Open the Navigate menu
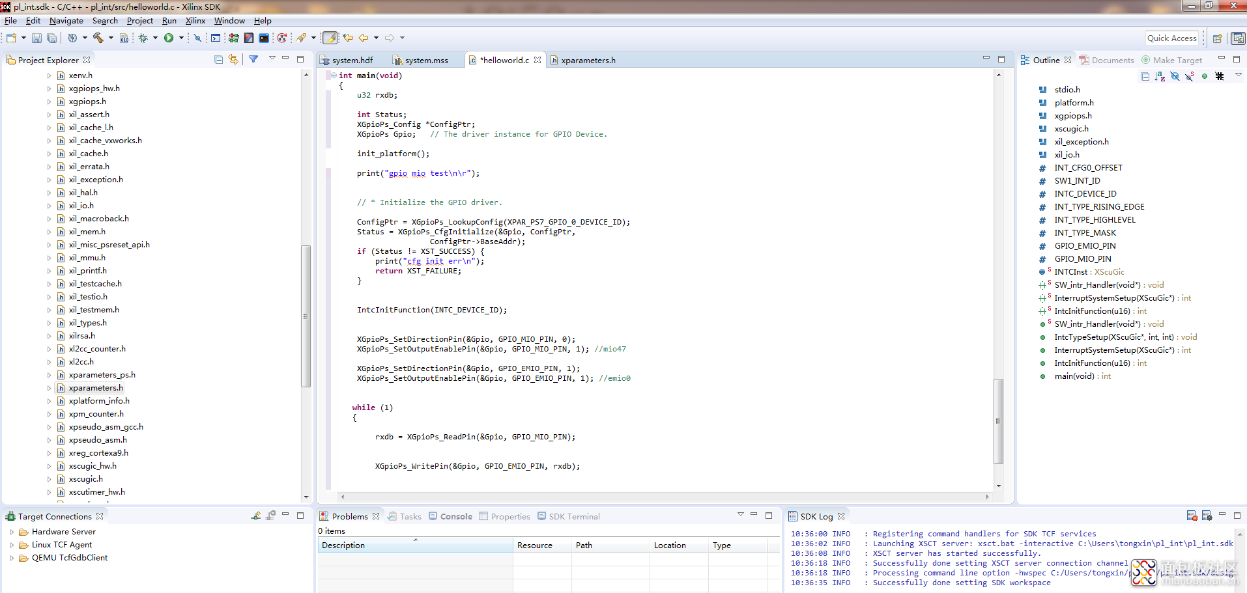This screenshot has height=593, width=1247. coord(66,21)
